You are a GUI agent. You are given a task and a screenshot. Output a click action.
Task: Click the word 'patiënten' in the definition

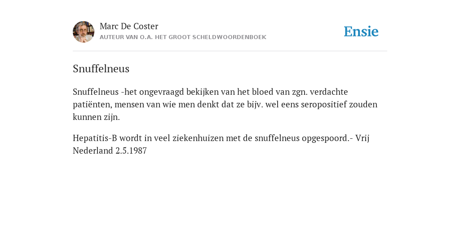93,104
